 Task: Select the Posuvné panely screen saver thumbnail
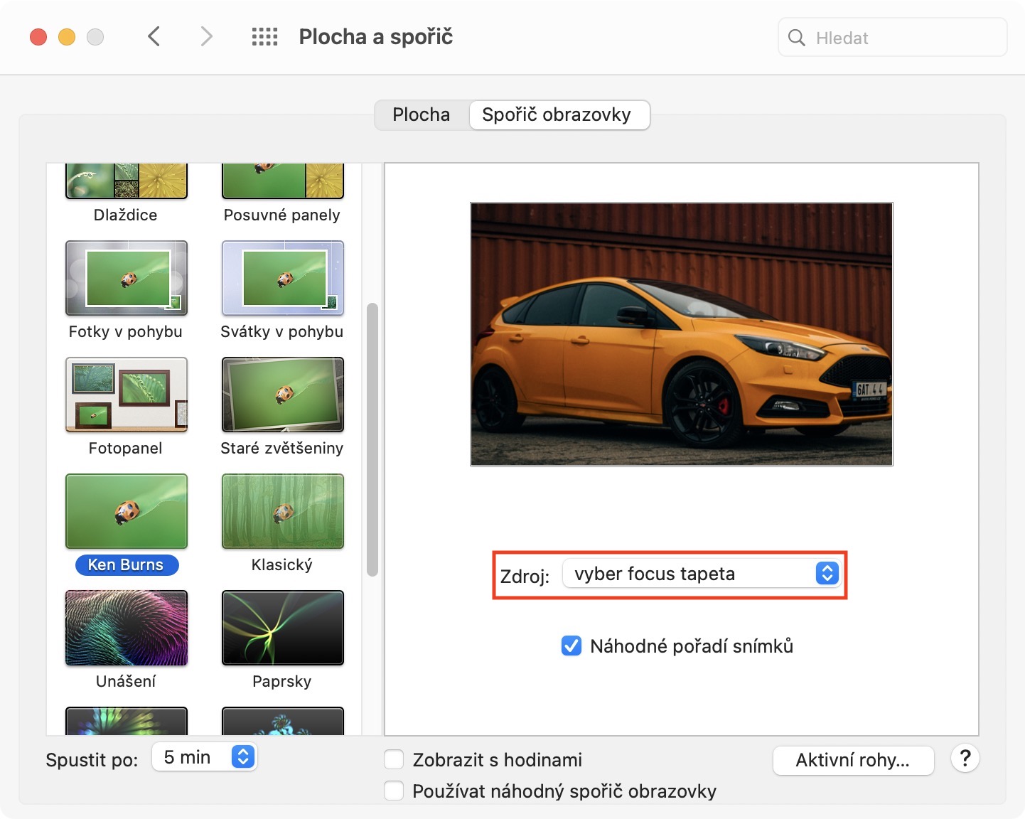(x=283, y=181)
